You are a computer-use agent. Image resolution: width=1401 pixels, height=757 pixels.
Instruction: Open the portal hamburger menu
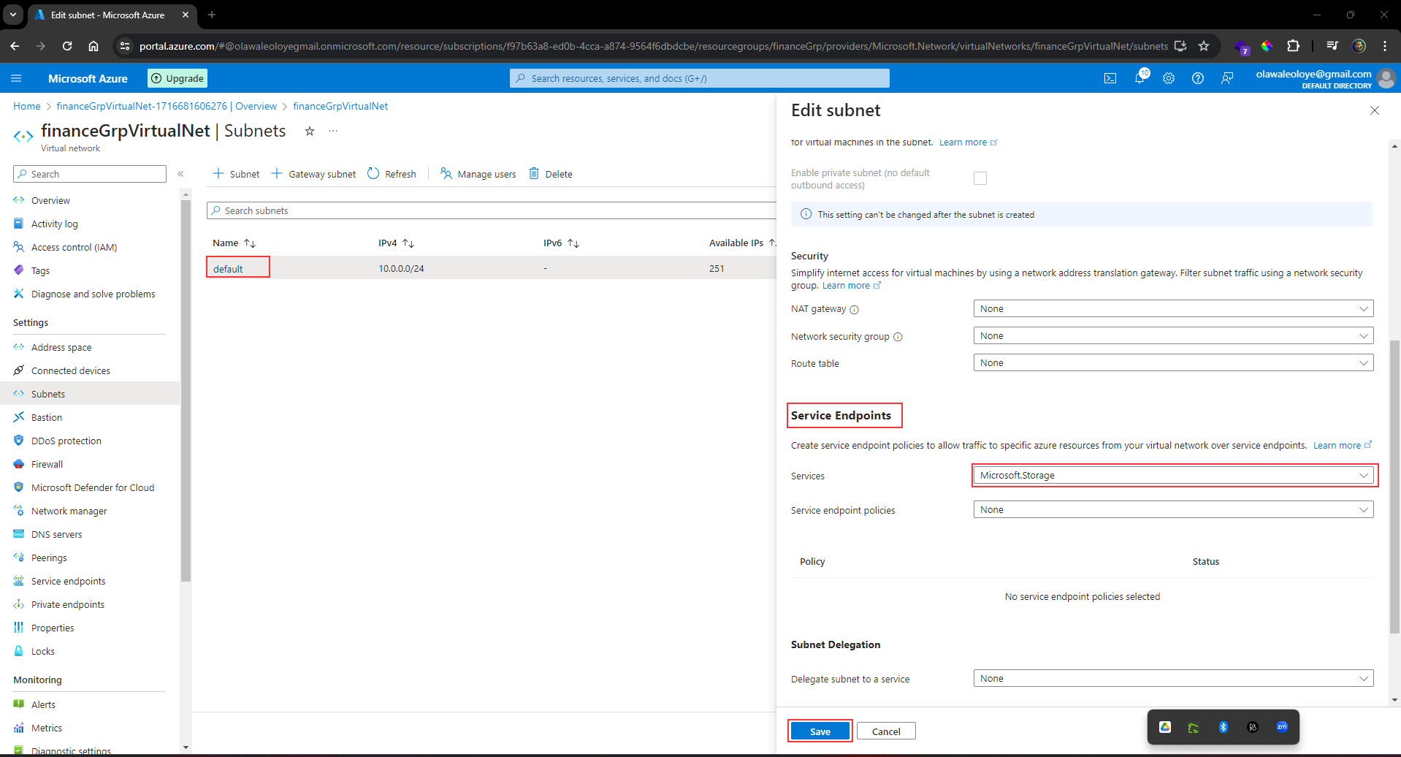[x=16, y=78]
